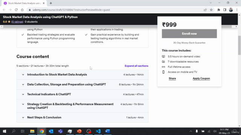241x135 pixels.
Task: Click the mobile access phone icon
Action: pos(163,72)
